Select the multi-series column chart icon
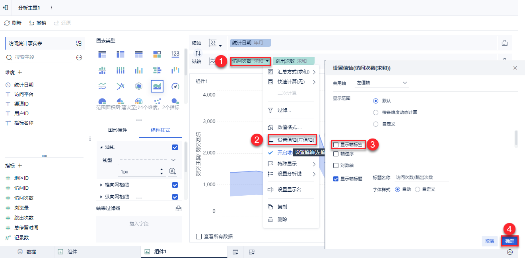This screenshot has height=258, width=525. pyautogui.click(x=121, y=70)
